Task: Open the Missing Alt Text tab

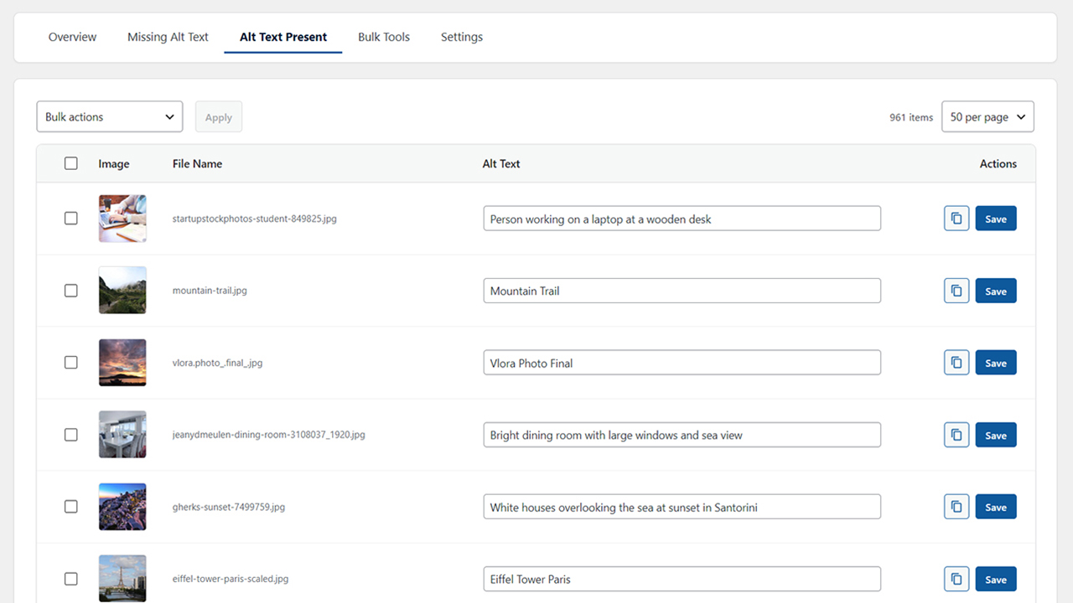Action: point(168,37)
